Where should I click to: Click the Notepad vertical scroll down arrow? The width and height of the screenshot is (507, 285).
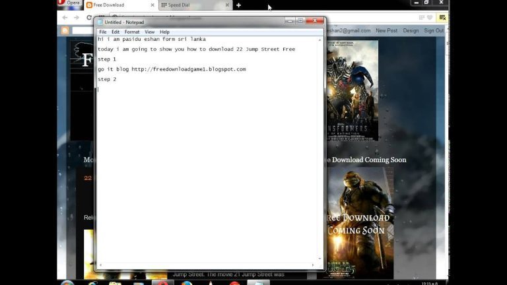coord(320,259)
